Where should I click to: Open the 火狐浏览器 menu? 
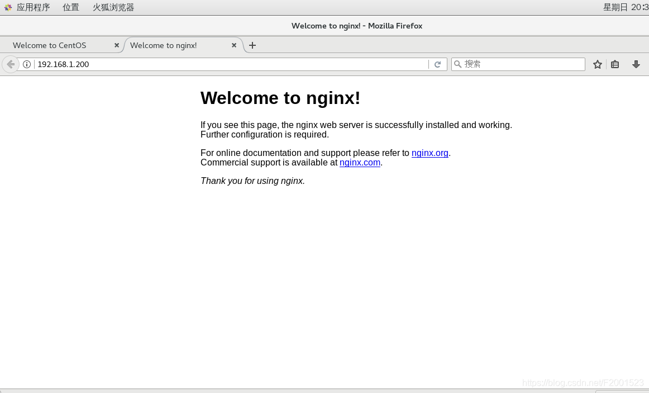pos(113,7)
